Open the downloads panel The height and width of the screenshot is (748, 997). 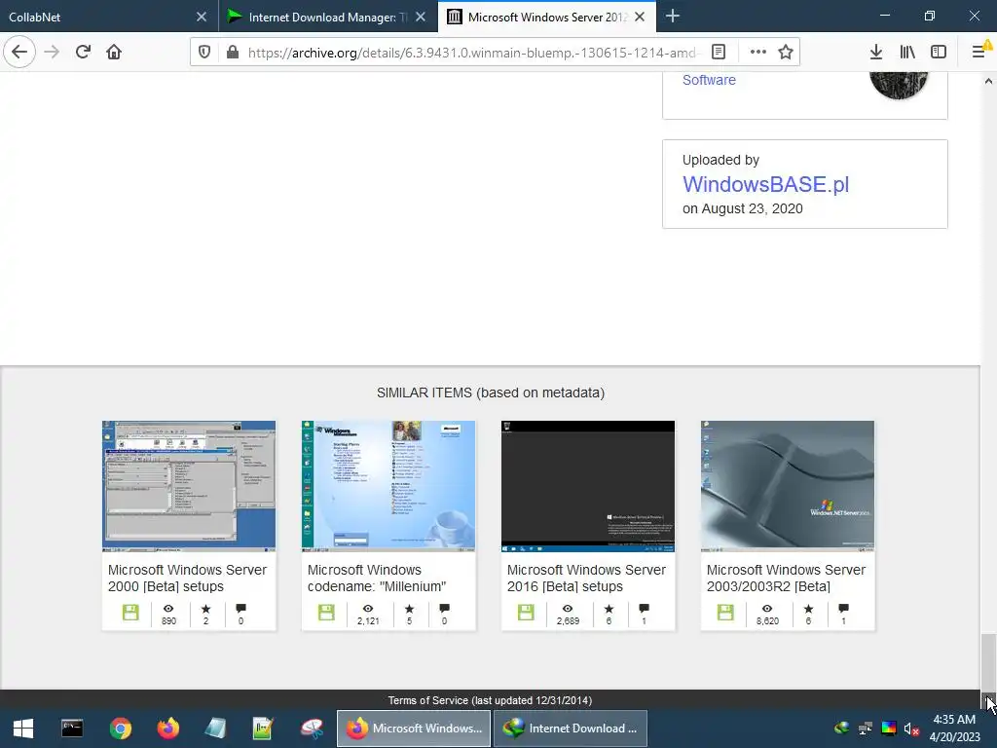(x=876, y=53)
